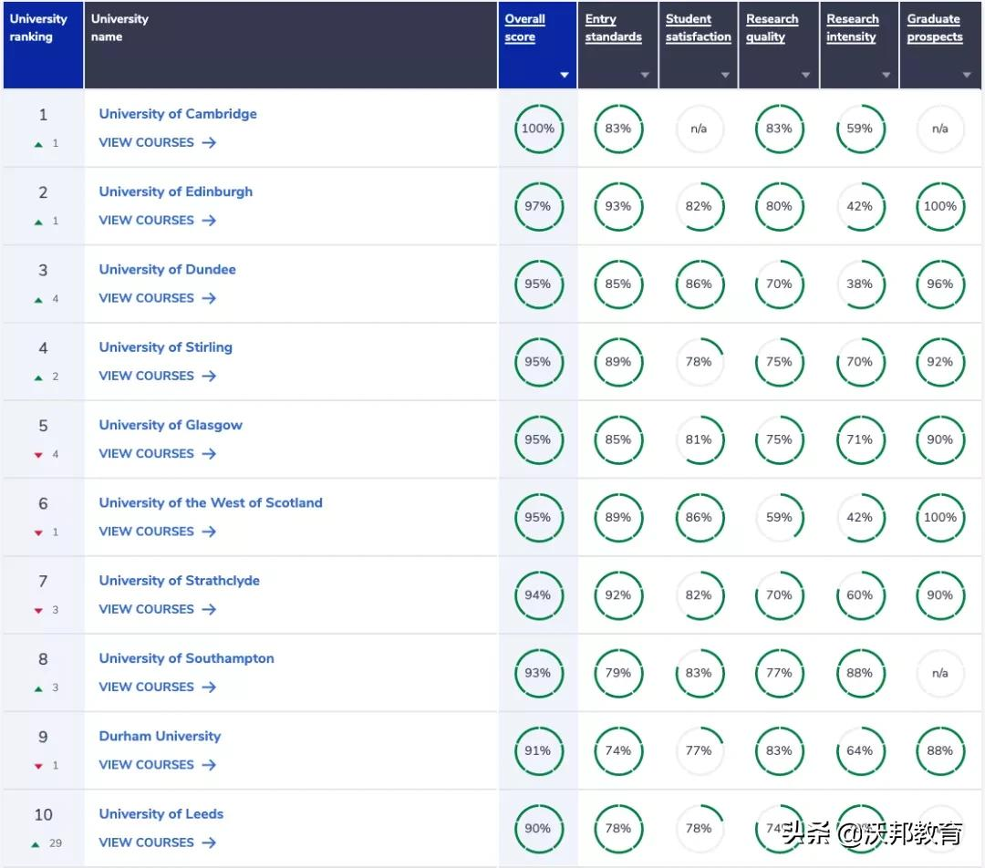985x868 pixels.
Task: Open the University of Edinburgh link
Action: (x=176, y=191)
